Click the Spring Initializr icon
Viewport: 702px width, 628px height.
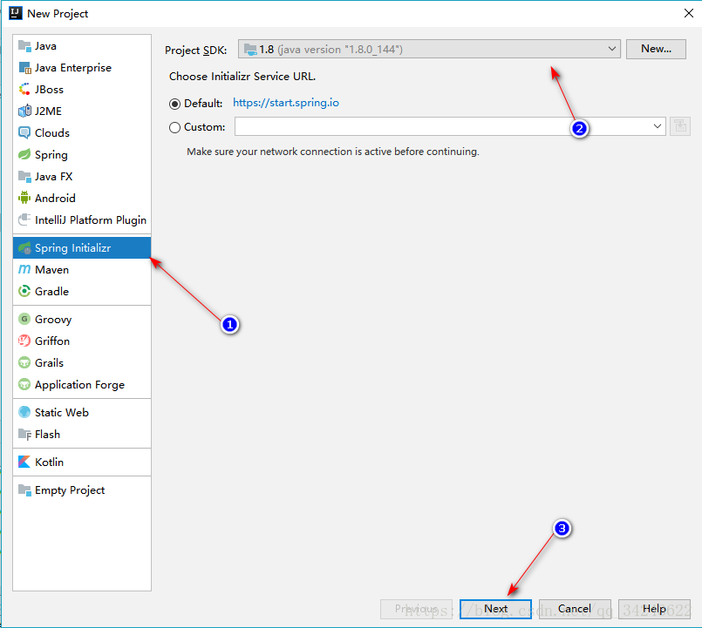click(24, 247)
